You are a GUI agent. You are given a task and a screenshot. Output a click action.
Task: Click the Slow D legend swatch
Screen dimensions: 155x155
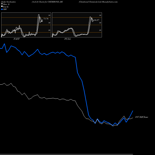(x=2, y=4)
